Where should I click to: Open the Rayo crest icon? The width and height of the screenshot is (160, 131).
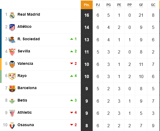point(12,76)
